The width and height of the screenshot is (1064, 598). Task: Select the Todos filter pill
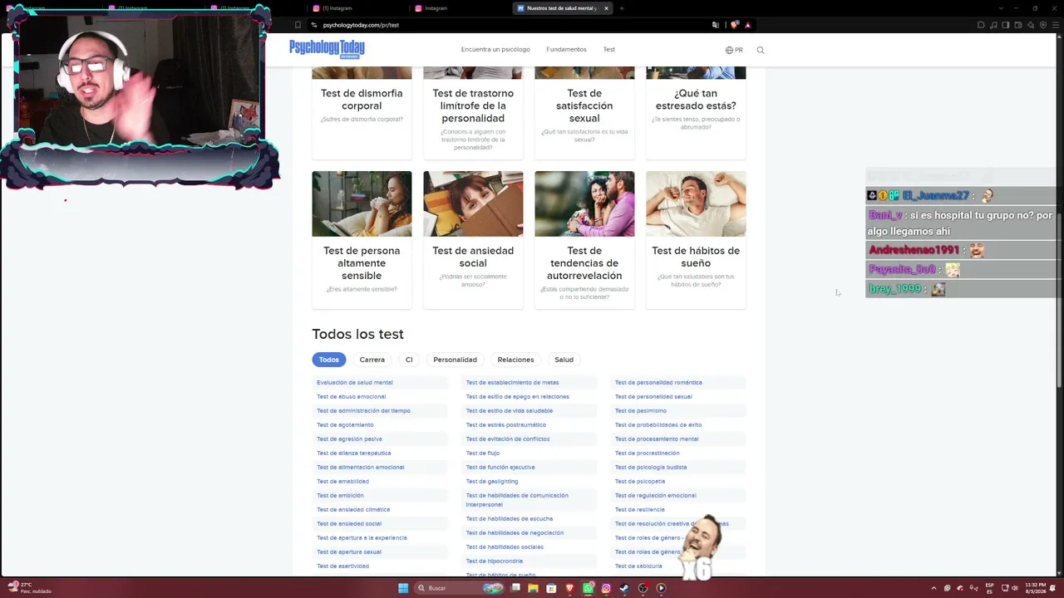click(328, 360)
